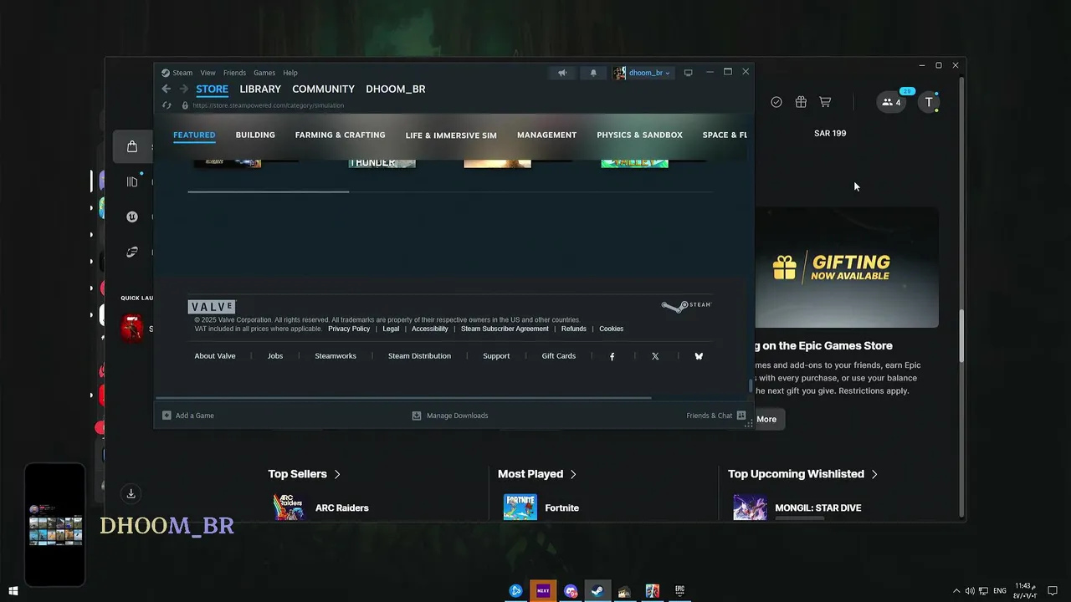
Task: Click Steam's vertical page scrollbar thumb
Action: click(x=750, y=386)
